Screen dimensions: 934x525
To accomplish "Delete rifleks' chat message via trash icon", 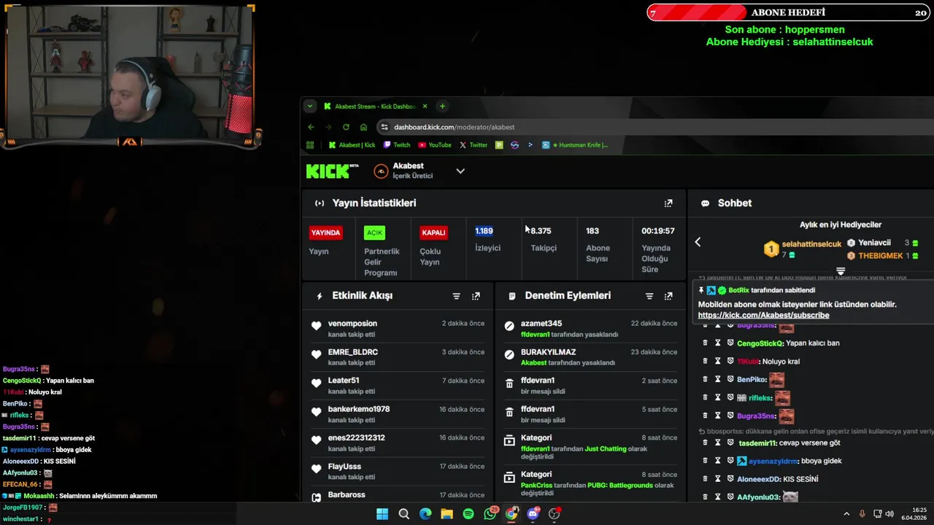I will pos(705,397).
